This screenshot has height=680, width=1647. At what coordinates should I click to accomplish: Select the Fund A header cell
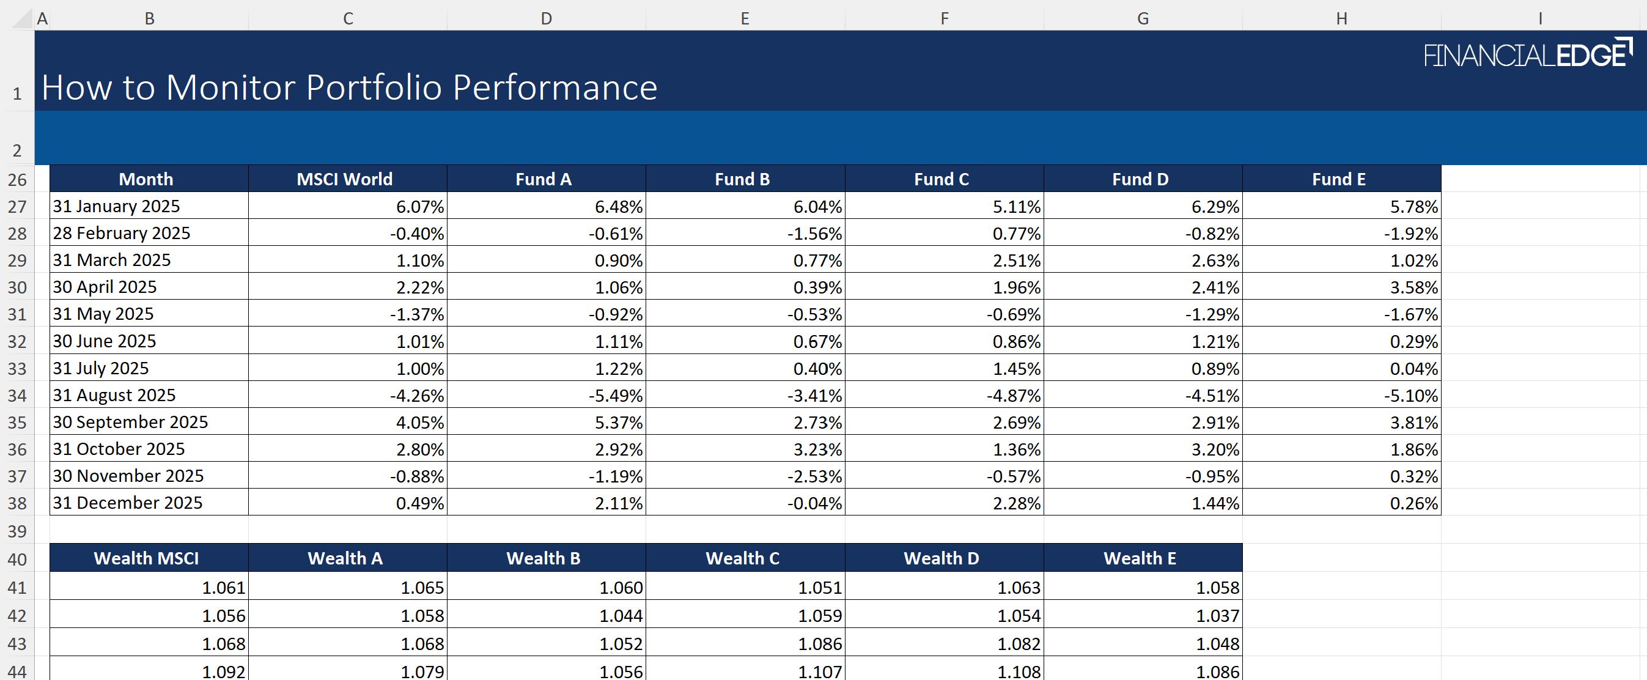coord(543,179)
